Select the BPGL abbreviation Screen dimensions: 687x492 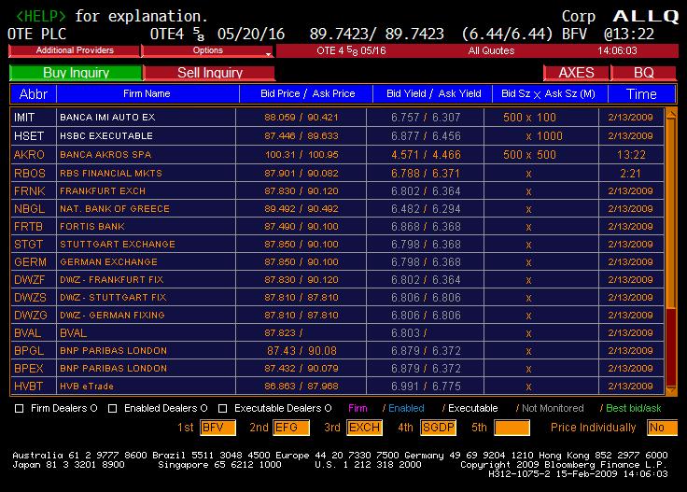coord(29,351)
